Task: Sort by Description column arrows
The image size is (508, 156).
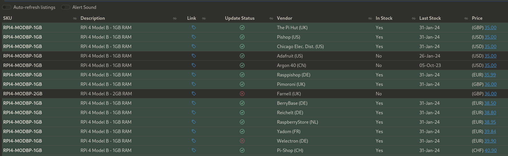Action: pos(175,18)
